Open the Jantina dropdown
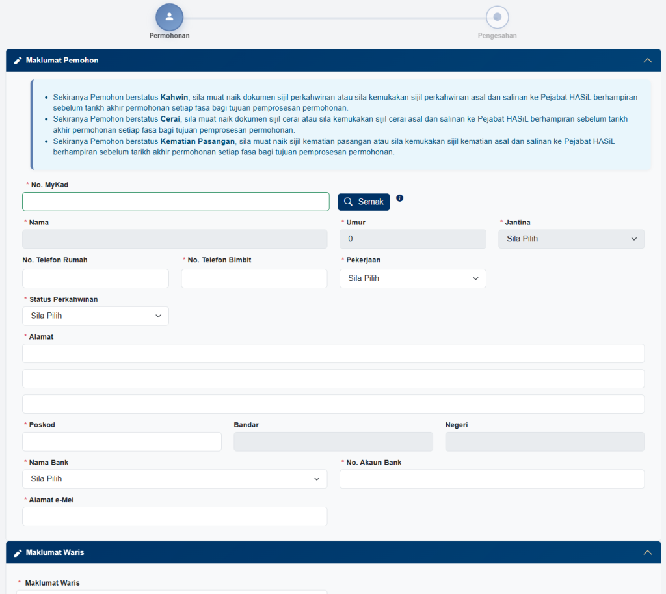Image resolution: width=666 pixels, height=594 pixels. [x=571, y=239]
